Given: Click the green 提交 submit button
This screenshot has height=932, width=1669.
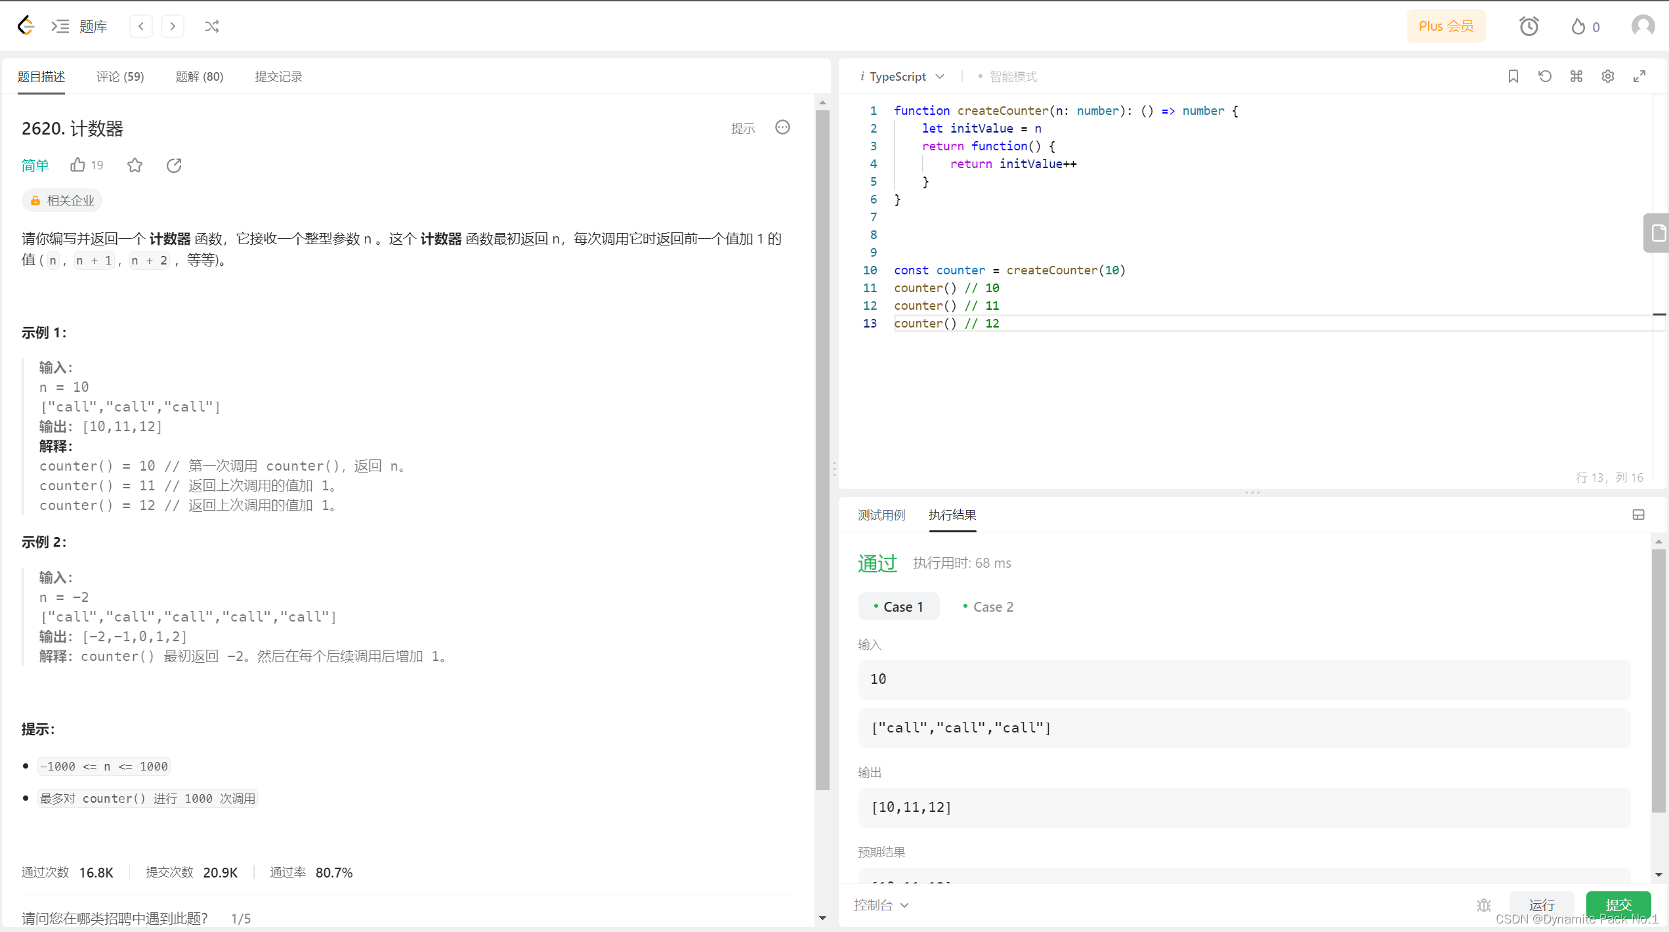Looking at the screenshot, I should [1618, 905].
